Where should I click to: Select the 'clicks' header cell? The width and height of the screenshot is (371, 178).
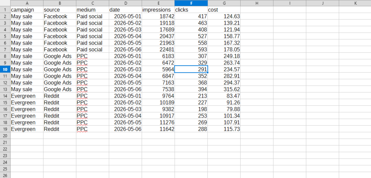click(191, 10)
